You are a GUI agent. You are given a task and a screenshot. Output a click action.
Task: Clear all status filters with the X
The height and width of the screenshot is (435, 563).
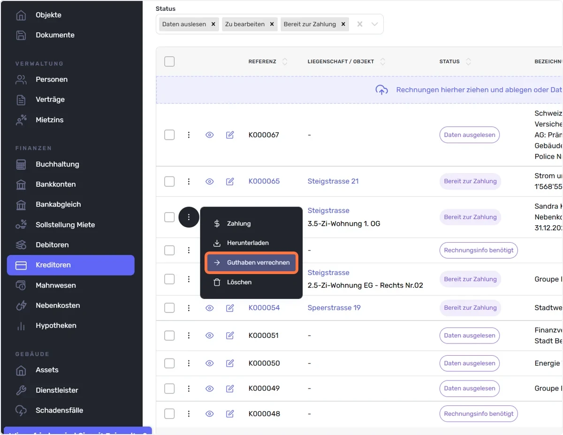click(x=360, y=24)
